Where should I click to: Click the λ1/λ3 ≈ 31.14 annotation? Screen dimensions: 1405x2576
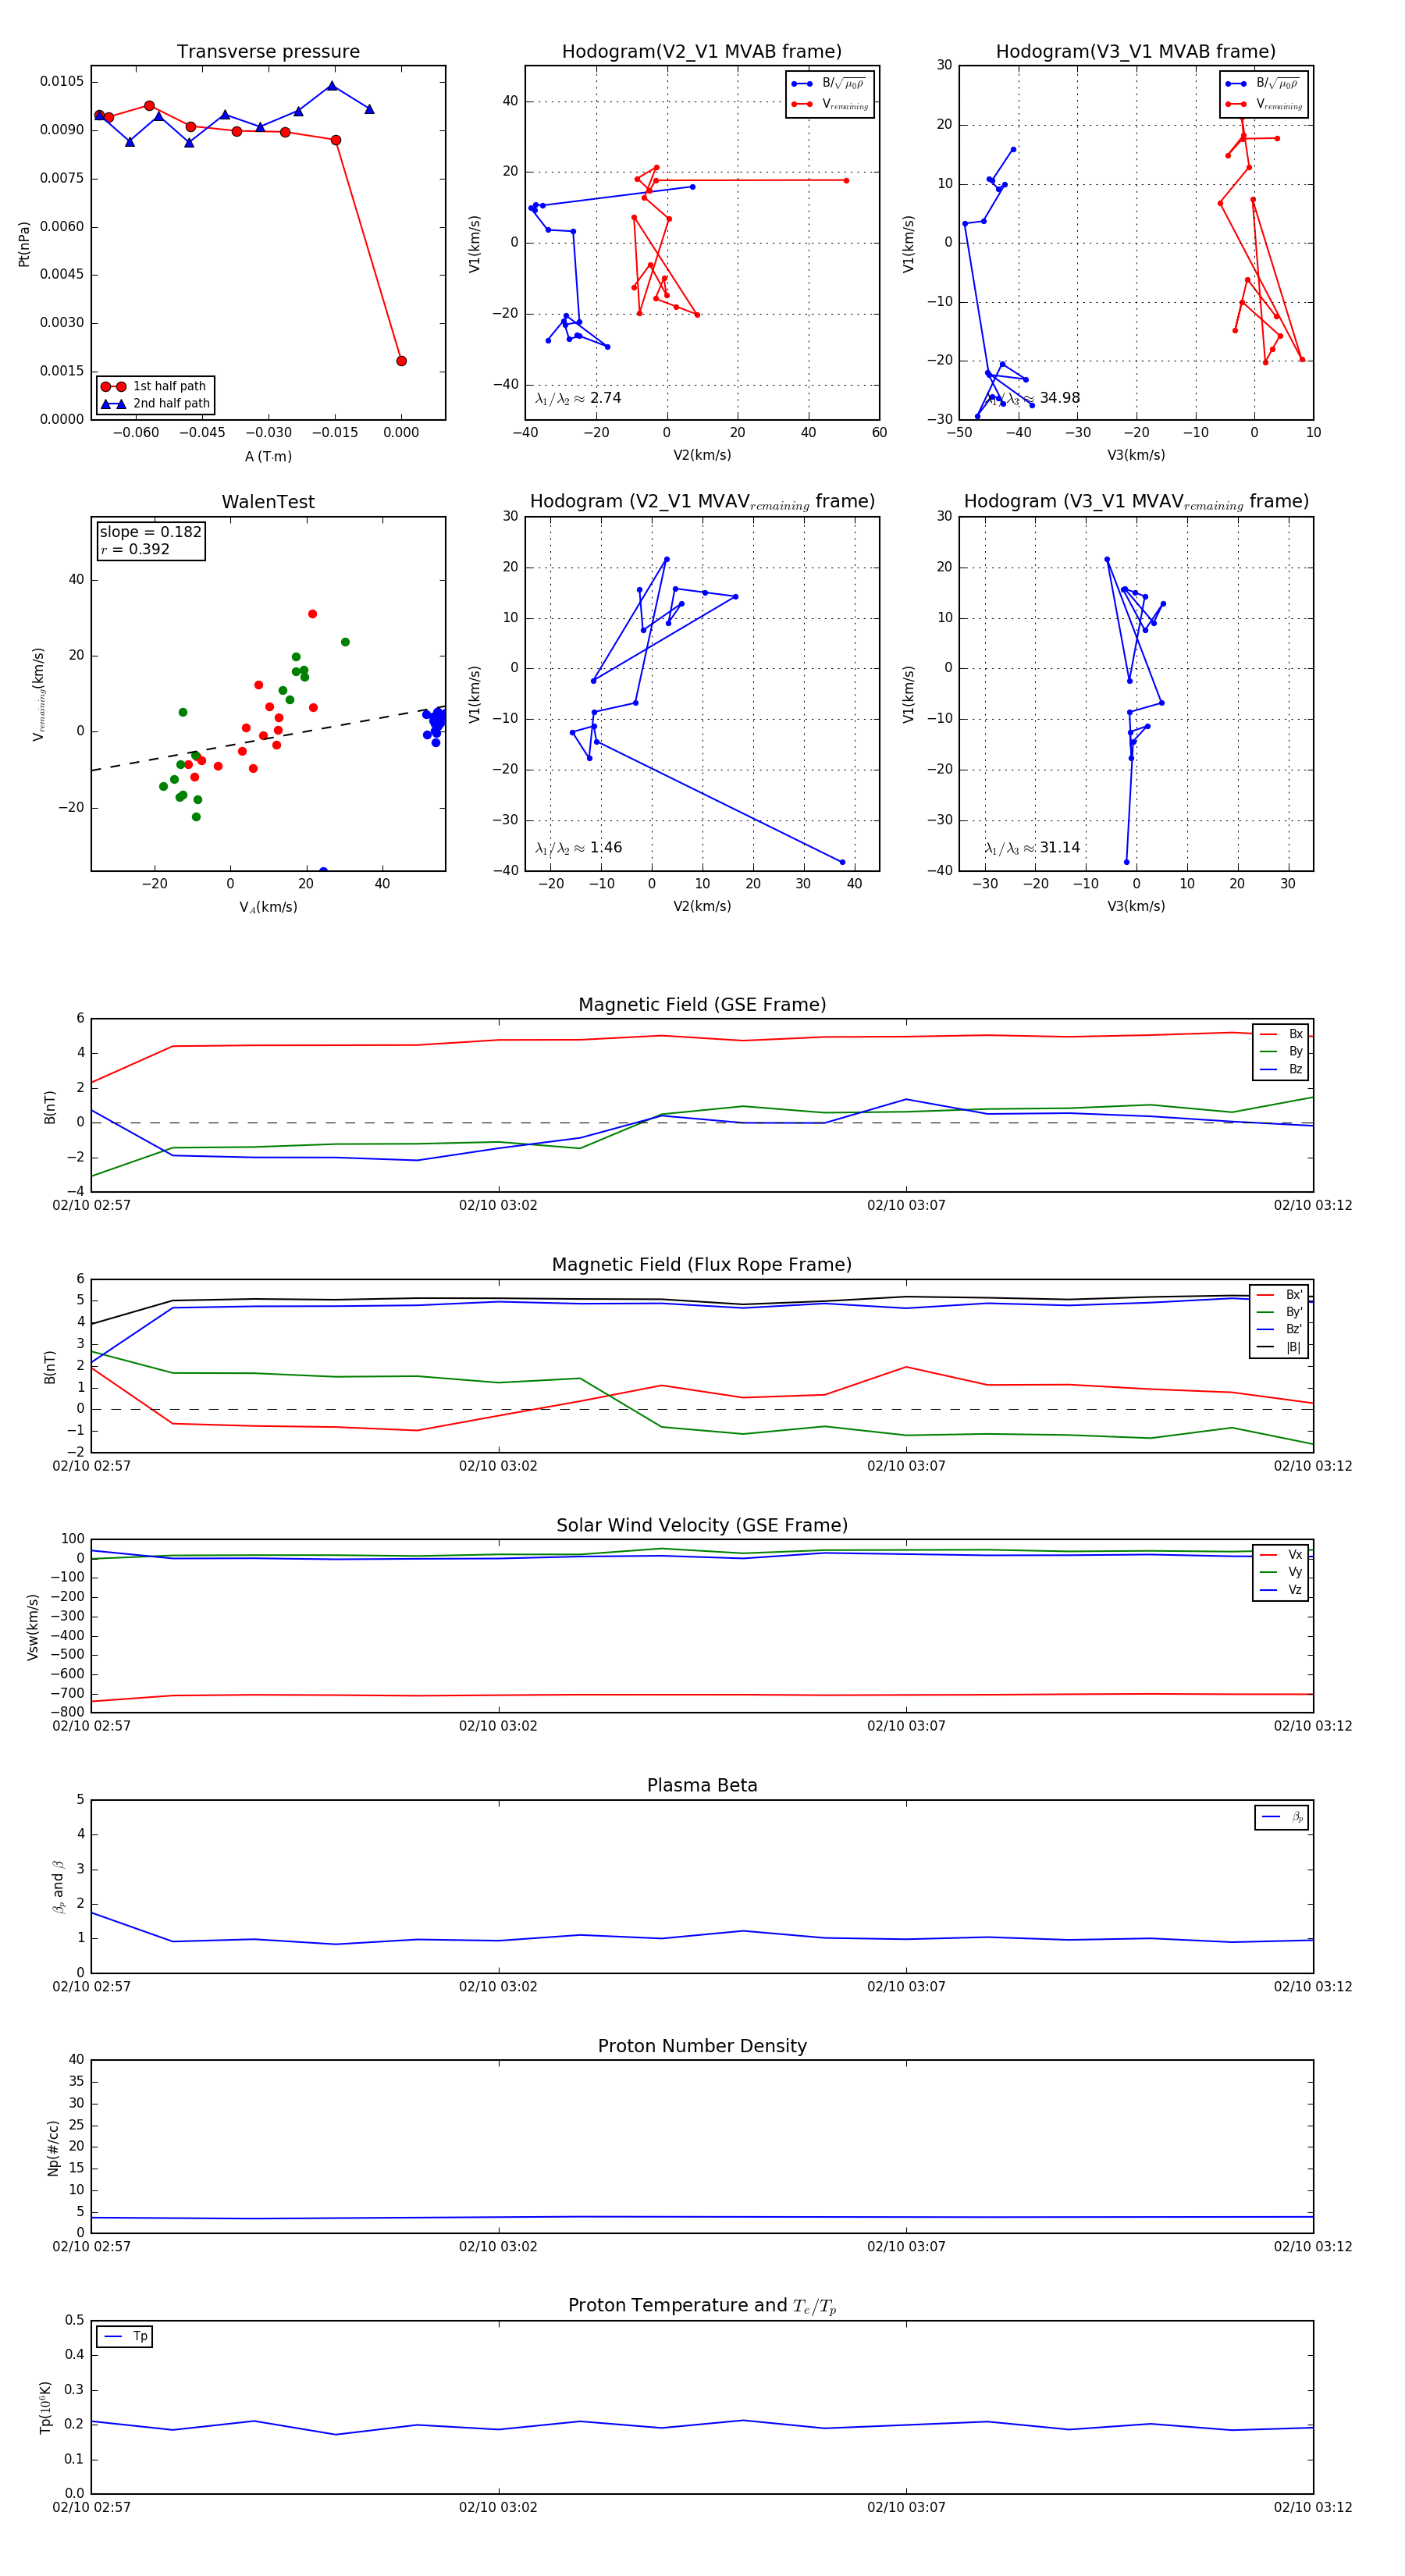1032,848
